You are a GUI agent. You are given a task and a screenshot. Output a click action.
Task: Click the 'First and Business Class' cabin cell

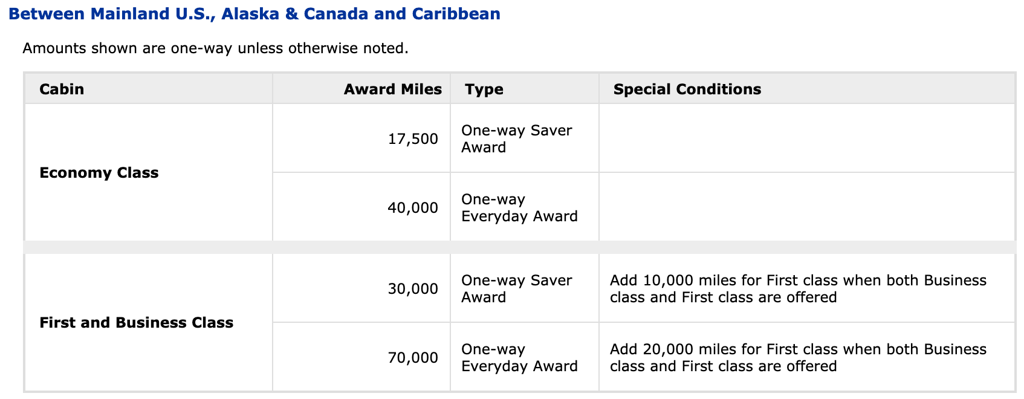click(149, 322)
